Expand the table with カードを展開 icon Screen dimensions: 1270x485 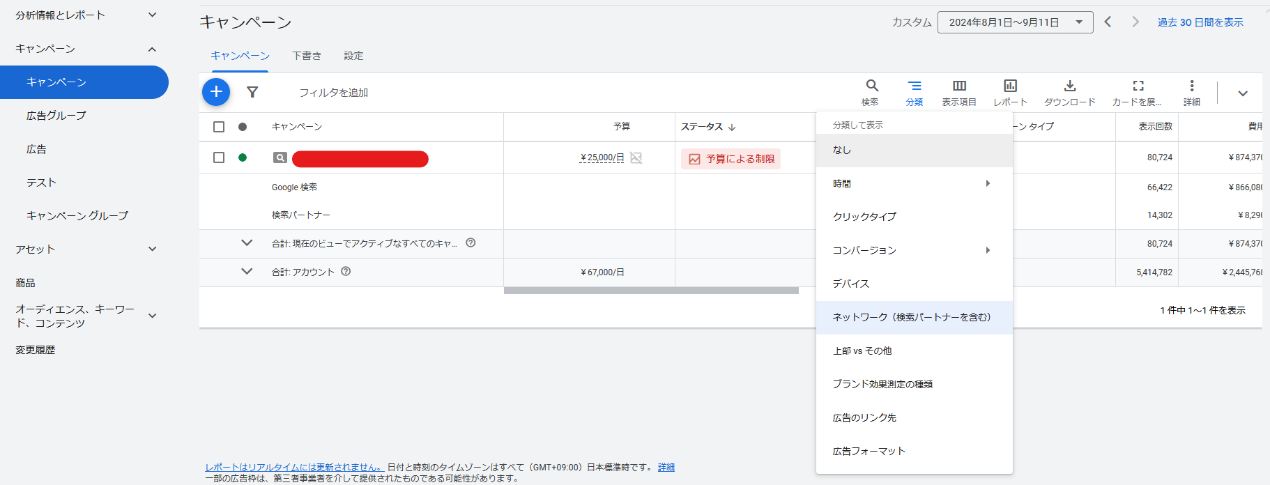click(1138, 86)
